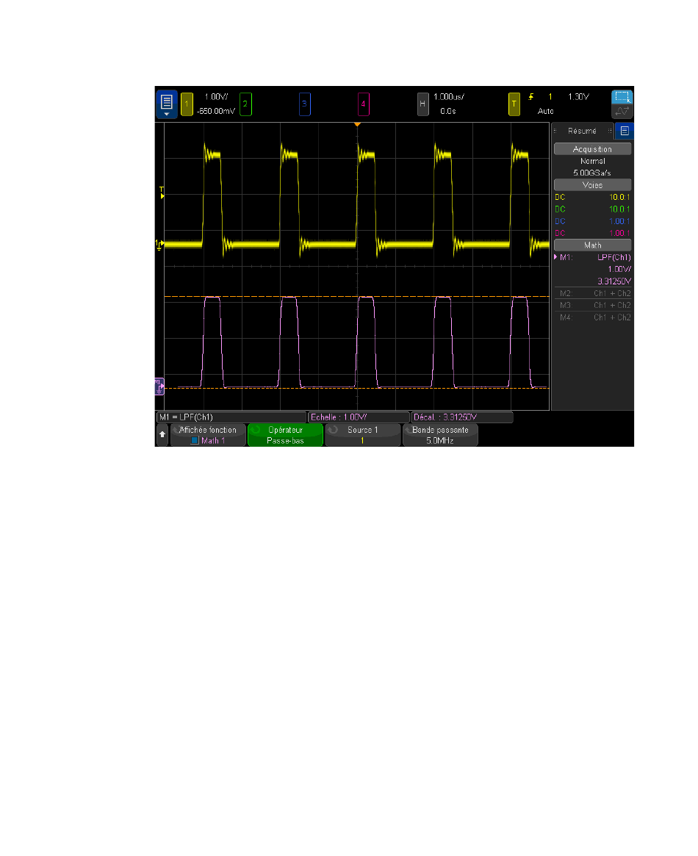The height and width of the screenshot is (856, 698).
Task: Open the main menu icon at top left
Action: tap(167, 104)
